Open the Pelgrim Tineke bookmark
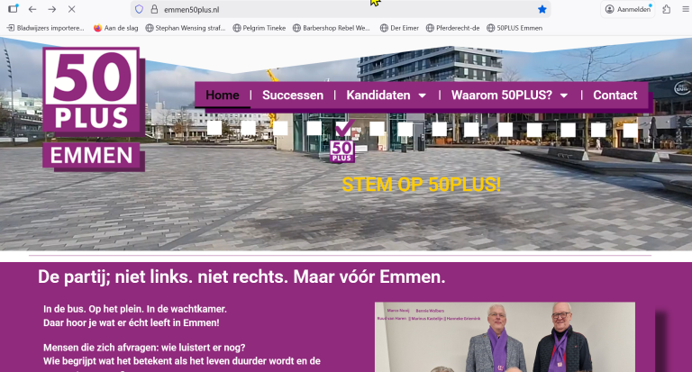 pos(259,28)
